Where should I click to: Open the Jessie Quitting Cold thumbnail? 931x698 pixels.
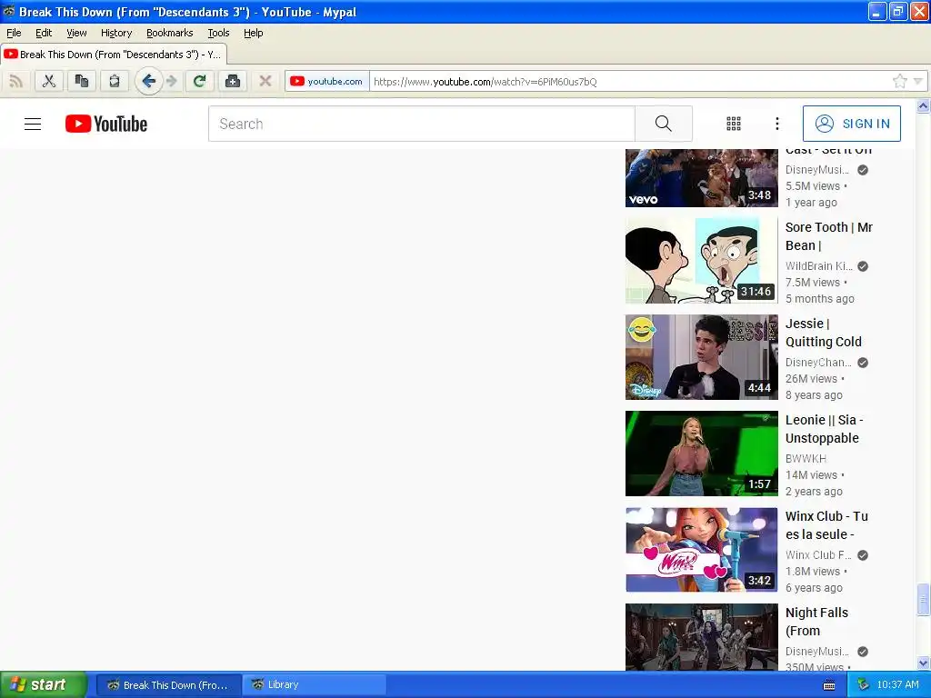pyautogui.click(x=701, y=356)
